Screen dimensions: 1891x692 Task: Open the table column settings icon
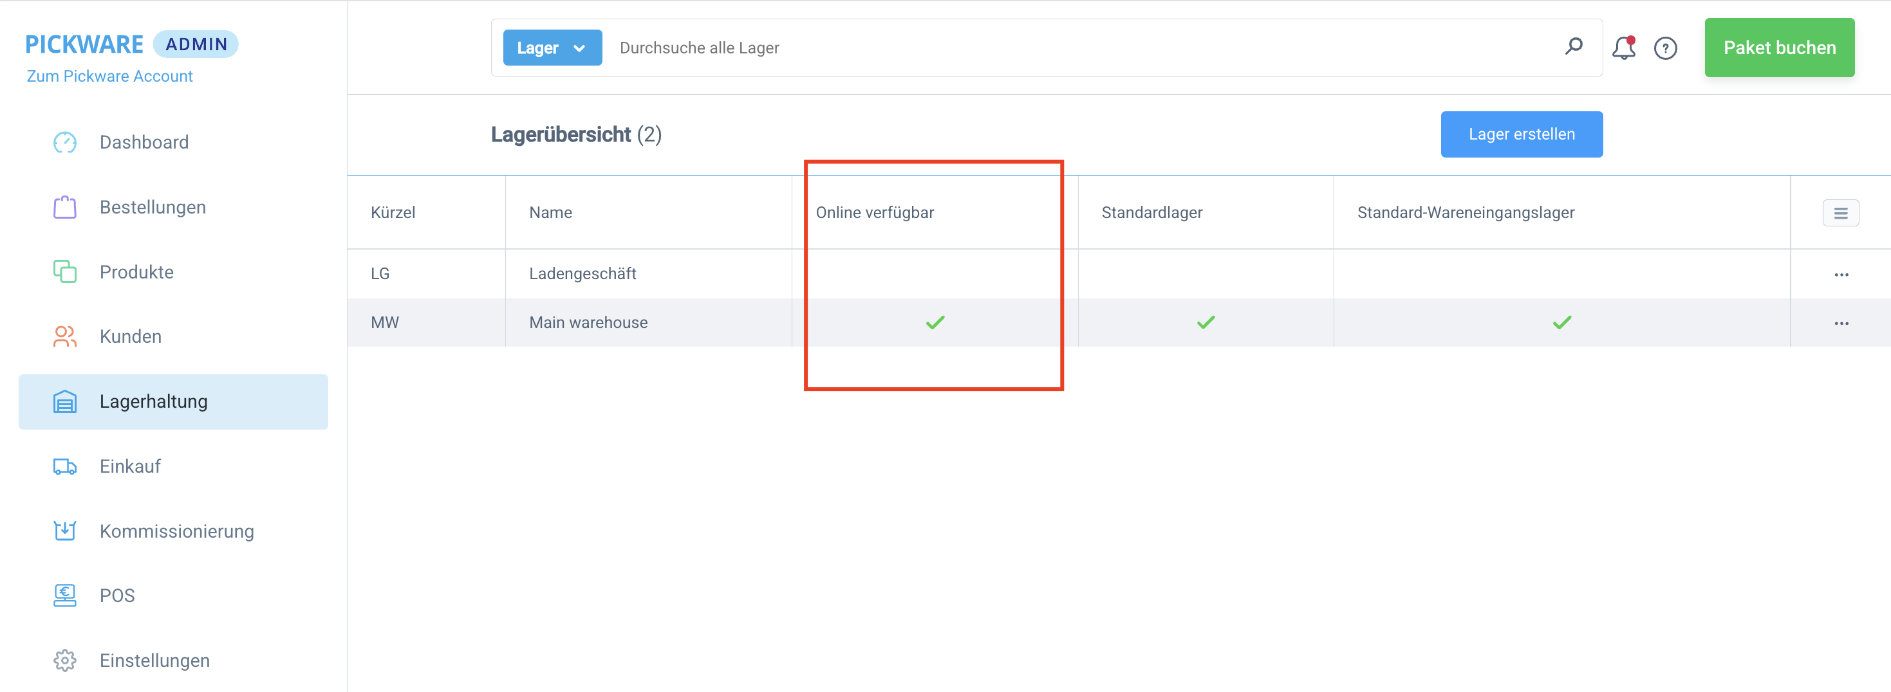click(x=1840, y=213)
